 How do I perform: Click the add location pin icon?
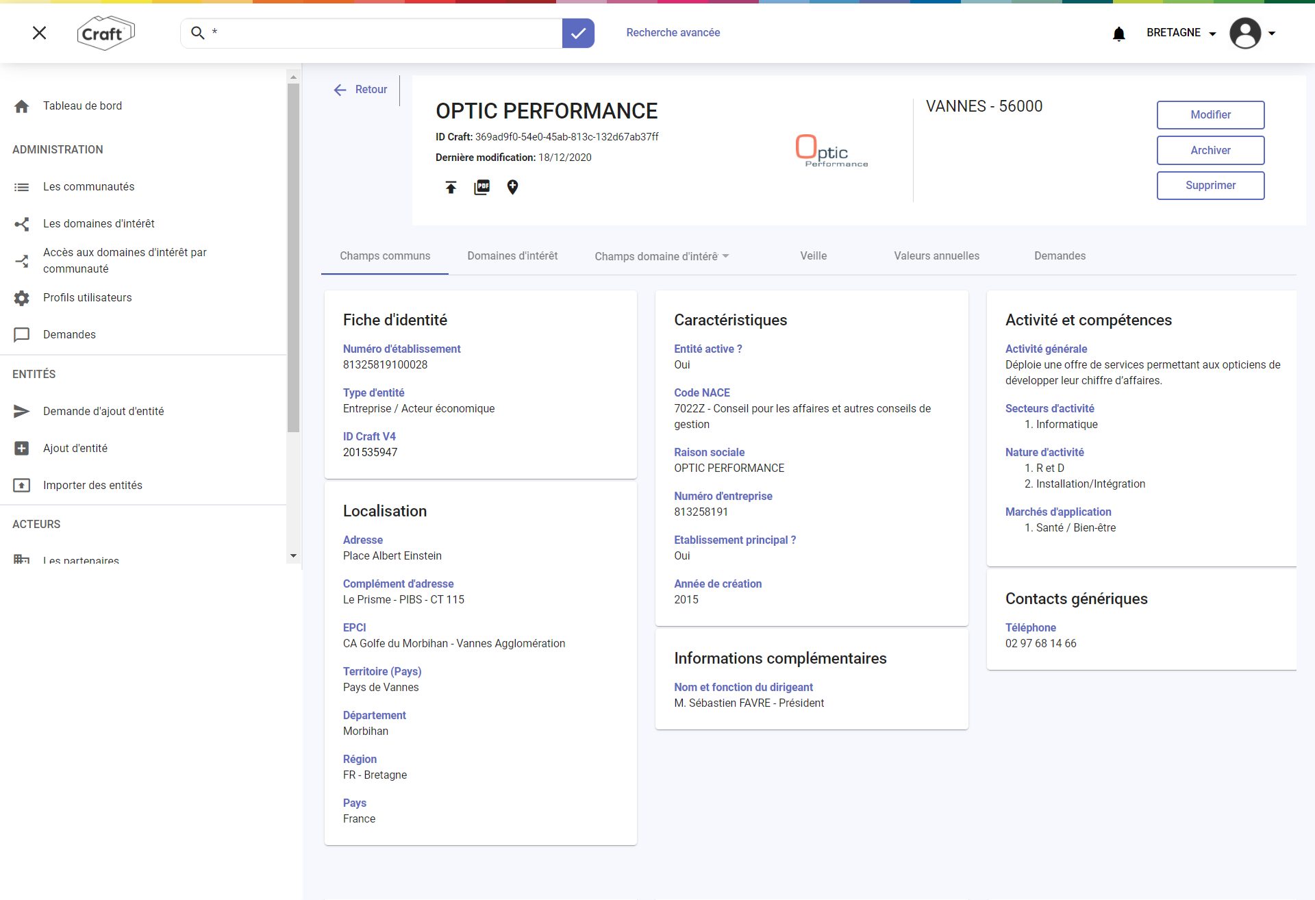(x=512, y=187)
